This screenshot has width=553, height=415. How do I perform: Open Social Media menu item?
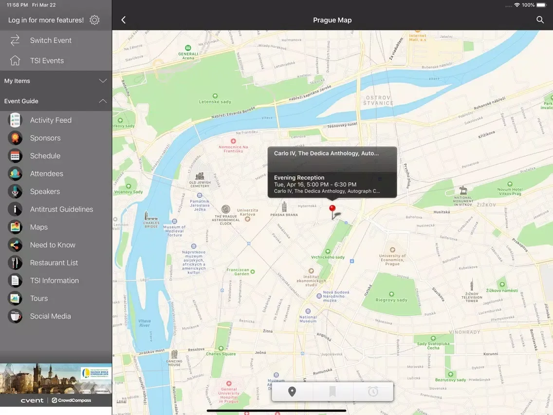pos(56,316)
